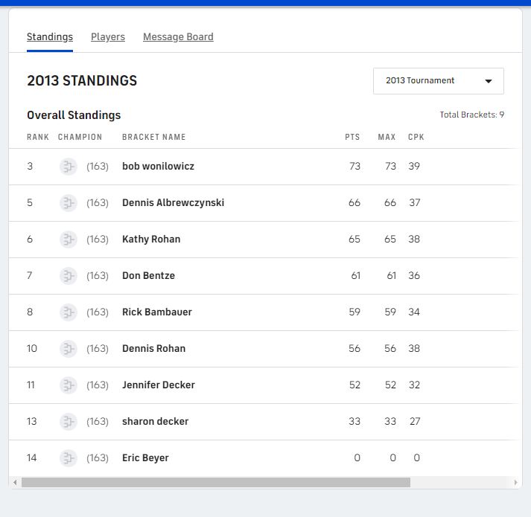This screenshot has width=531, height=517.
Task: Select the bracket icon for Don Bentze
Action: (69, 276)
